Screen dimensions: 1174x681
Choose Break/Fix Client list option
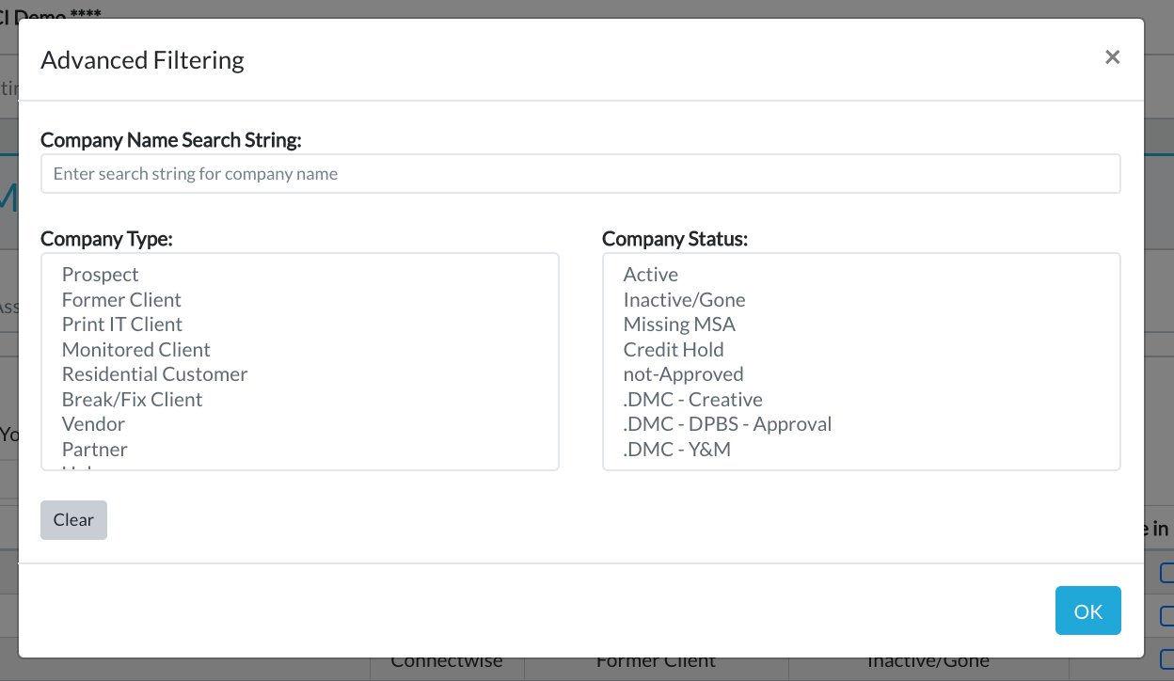point(133,400)
